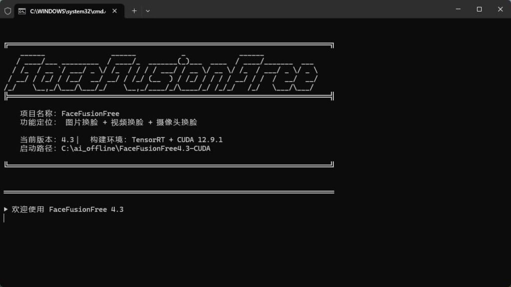Image resolution: width=511 pixels, height=287 pixels.
Task: Expand the new tab profile dropdown chevron
Action: click(148, 10)
